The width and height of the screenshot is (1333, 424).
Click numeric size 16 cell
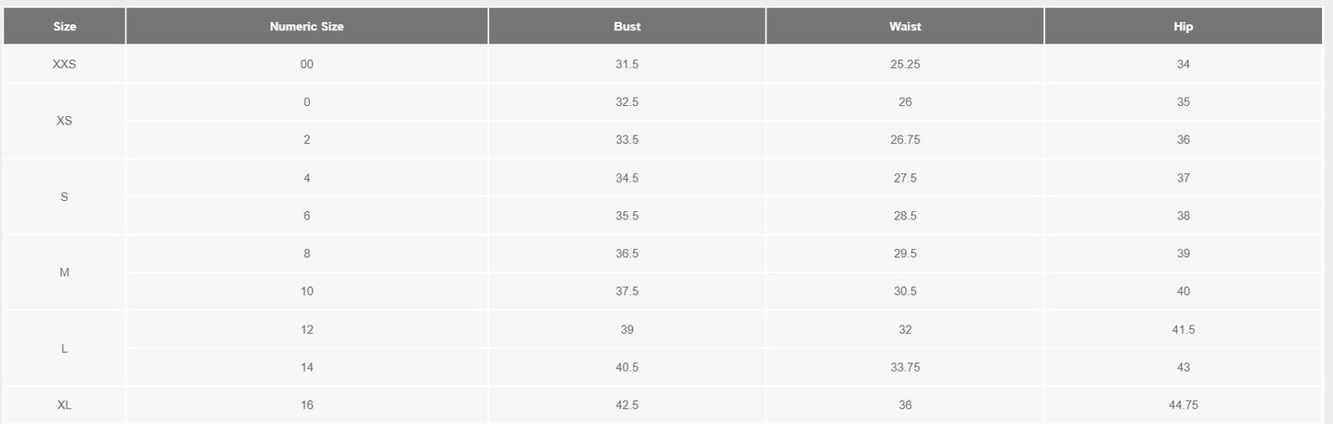tap(306, 405)
